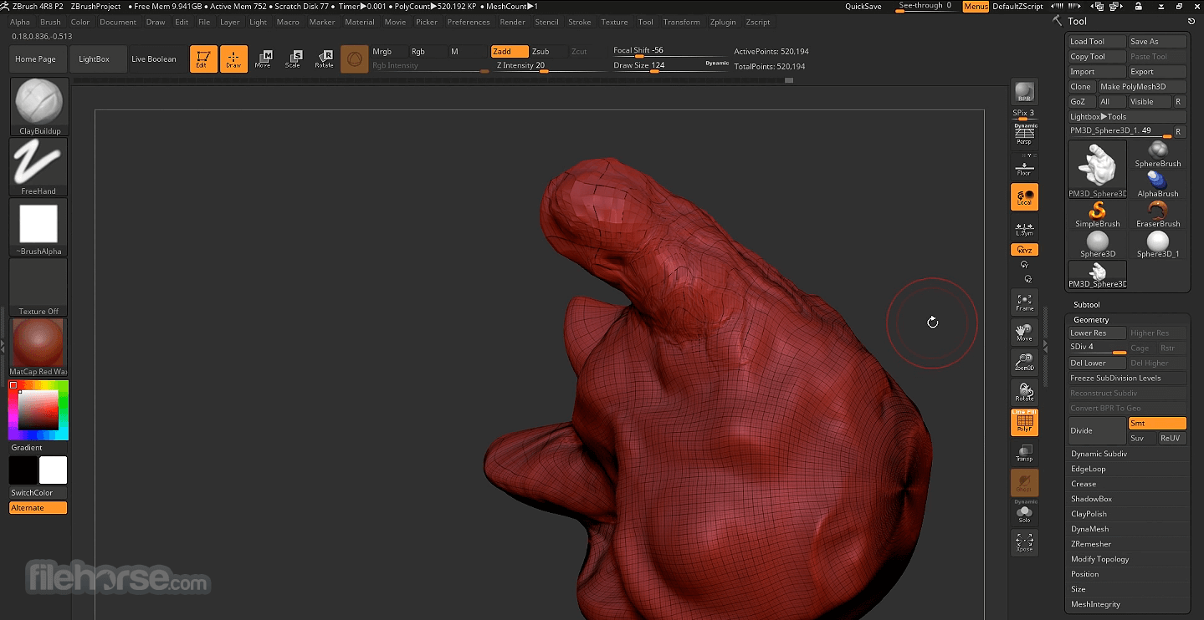1204x620 pixels.
Task: Activate the Draw mode button
Action: [233, 58]
